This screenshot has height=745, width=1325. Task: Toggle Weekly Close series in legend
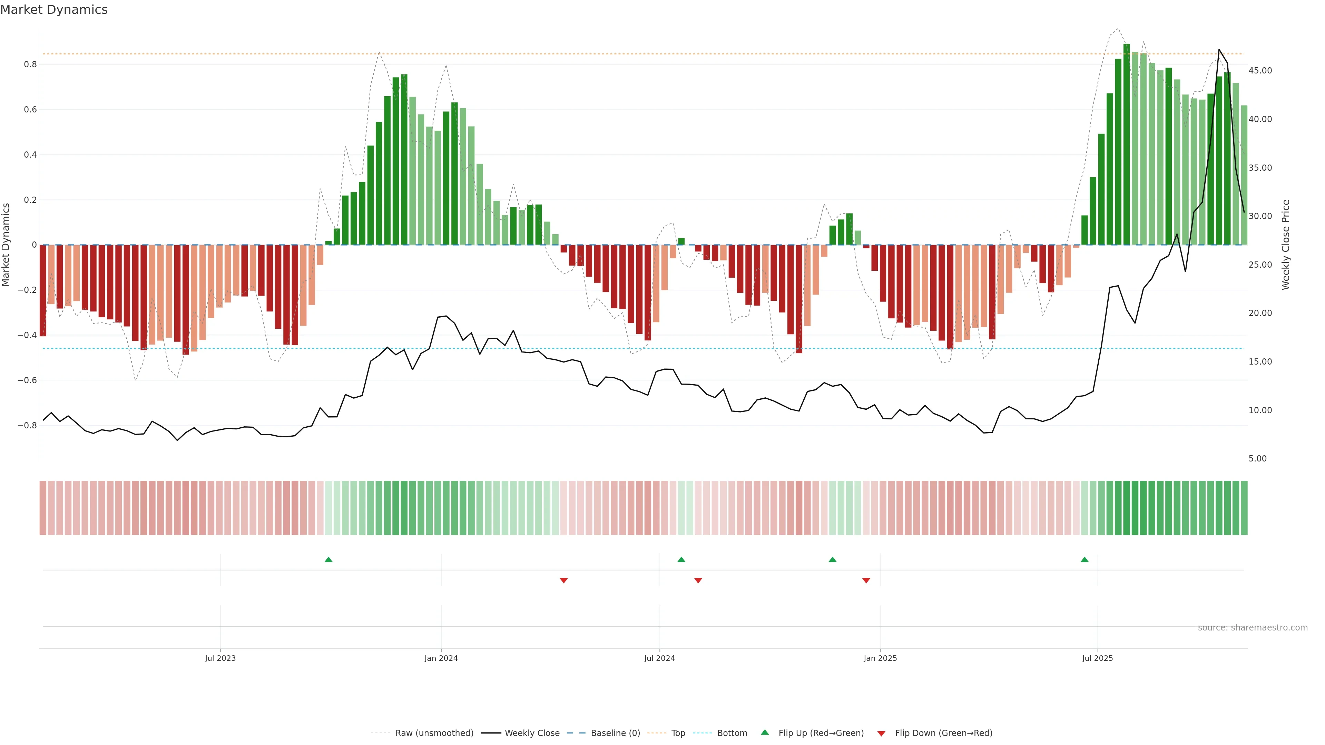pos(532,733)
